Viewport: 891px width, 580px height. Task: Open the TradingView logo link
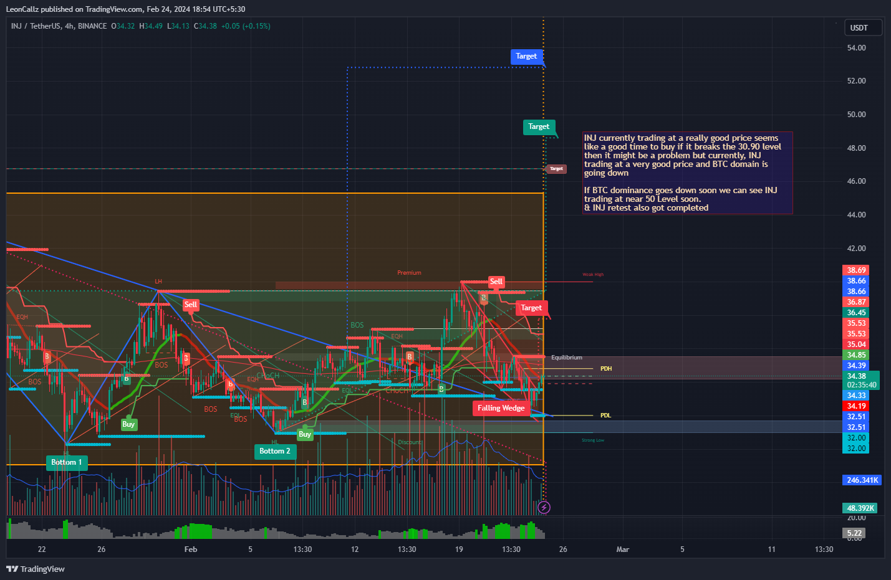(36, 569)
